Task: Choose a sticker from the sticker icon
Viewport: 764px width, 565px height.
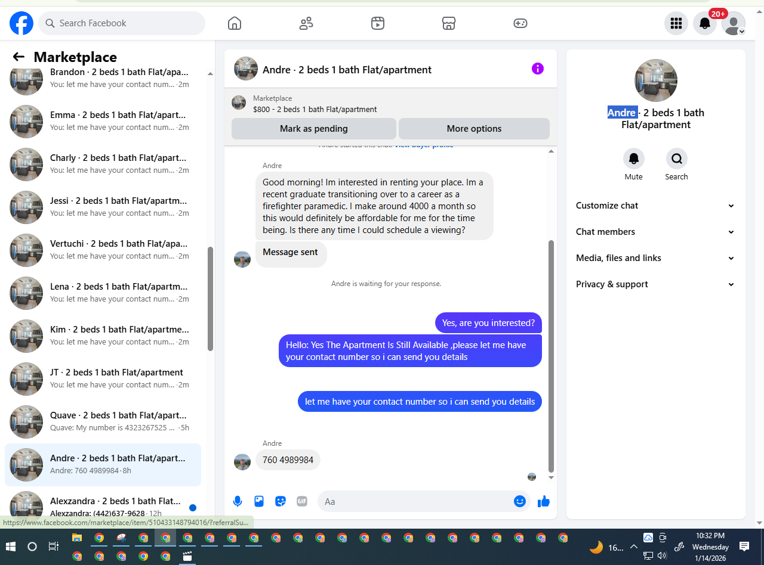Action: 281,501
